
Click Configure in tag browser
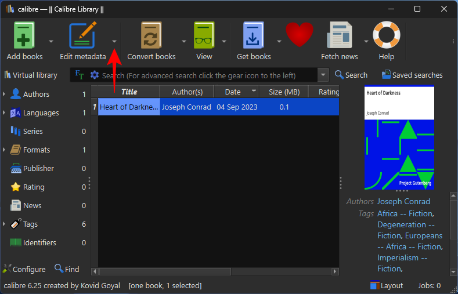(24, 269)
